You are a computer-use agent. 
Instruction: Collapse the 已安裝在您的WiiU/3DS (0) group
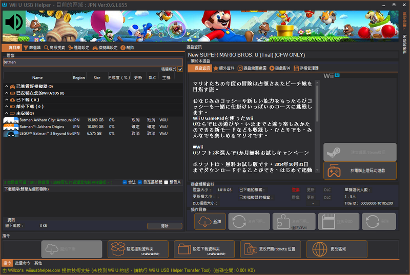click(x=7, y=93)
